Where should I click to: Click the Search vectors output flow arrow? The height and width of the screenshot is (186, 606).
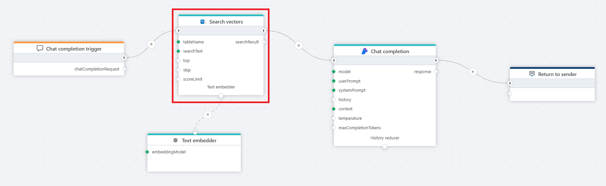point(264,31)
